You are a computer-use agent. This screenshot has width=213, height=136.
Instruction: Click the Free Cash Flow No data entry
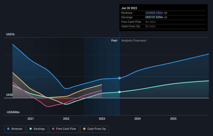(x=150, y=22)
